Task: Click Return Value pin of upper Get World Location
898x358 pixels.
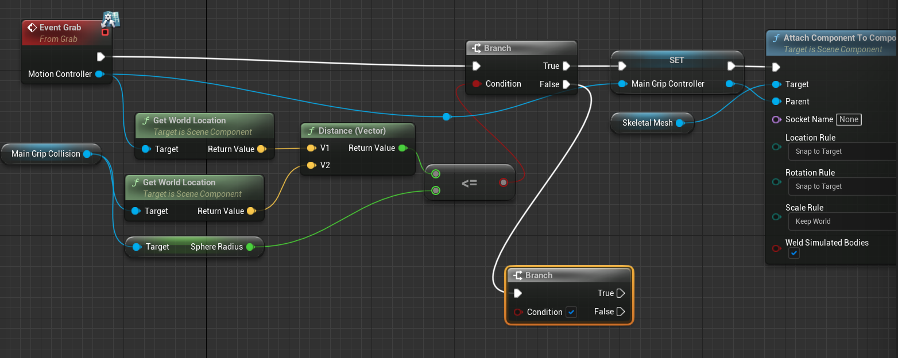Action: [x=261, y=149]
